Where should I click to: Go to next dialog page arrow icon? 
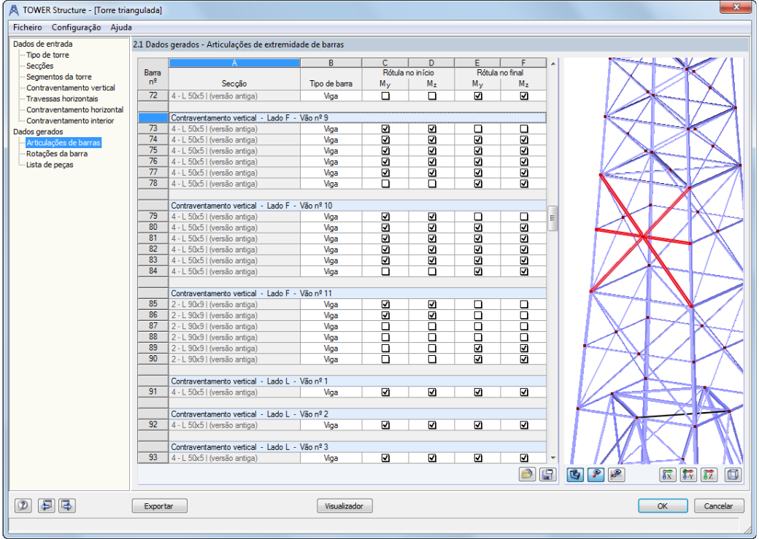[67, 505]
